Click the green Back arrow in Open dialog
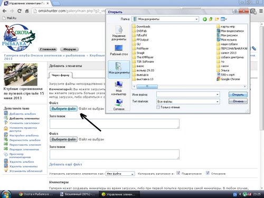 coord(205,19)
